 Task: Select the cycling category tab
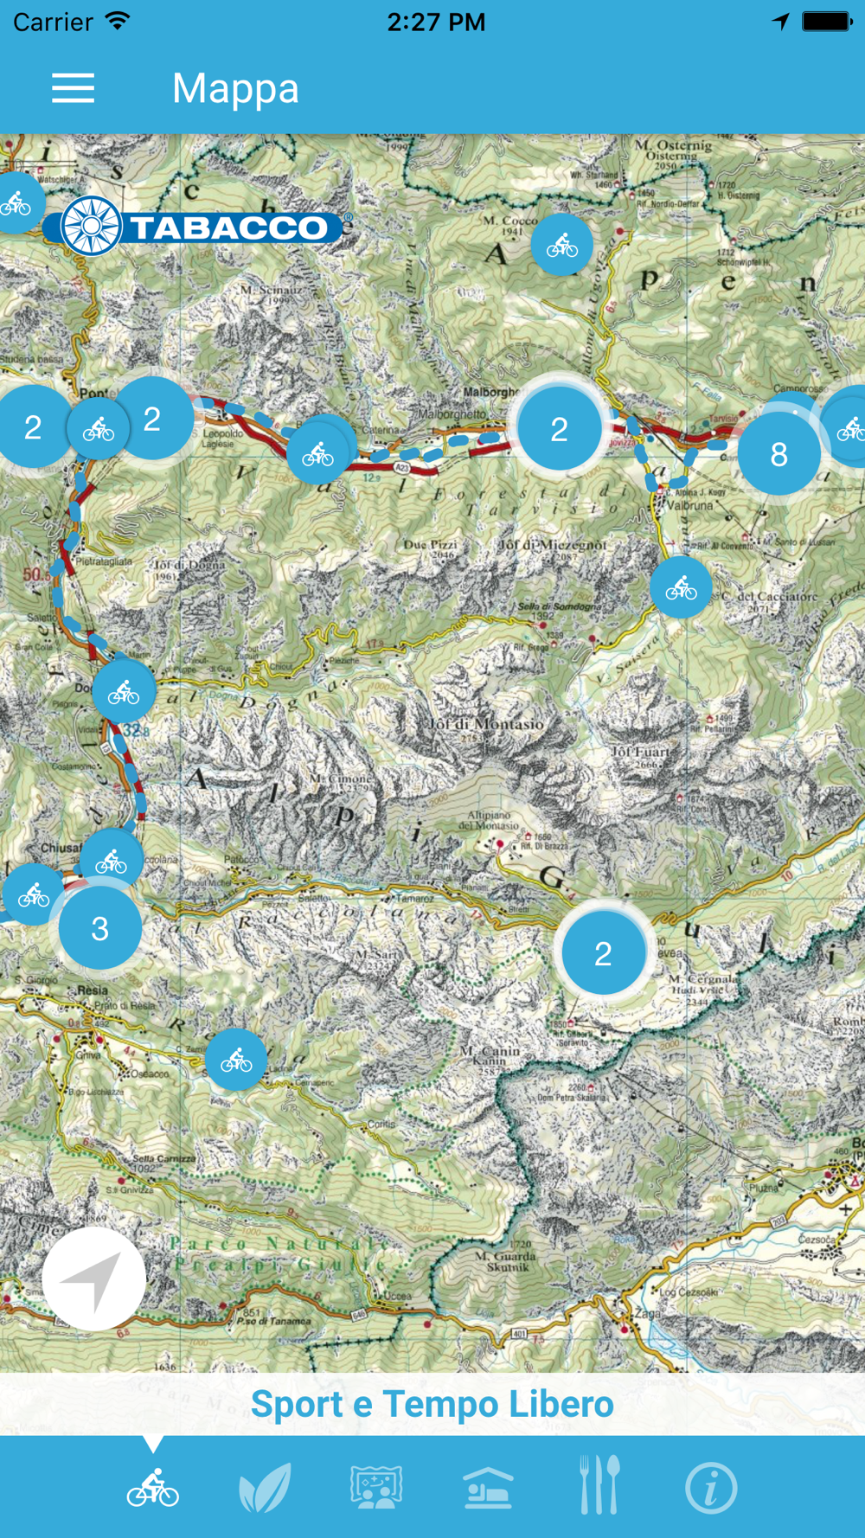coord(153,1488)
